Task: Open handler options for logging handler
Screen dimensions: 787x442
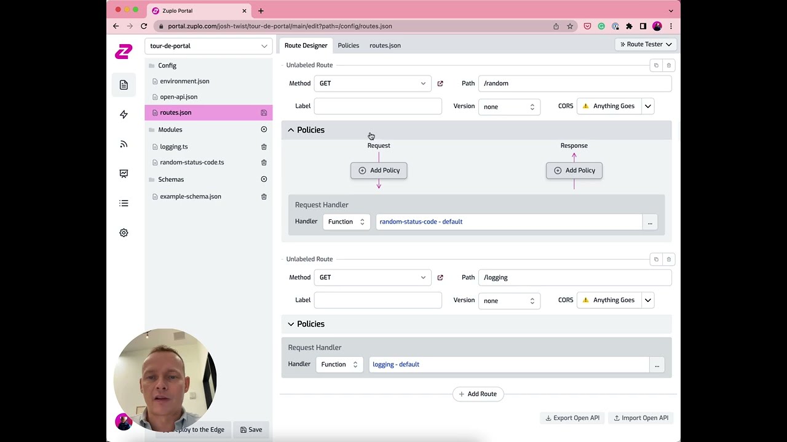Action: click(x=657, y=365)
